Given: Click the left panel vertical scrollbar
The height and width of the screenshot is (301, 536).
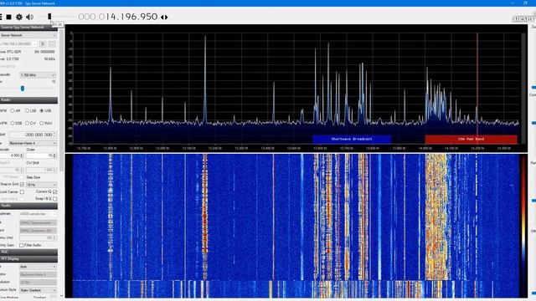Looking at the screenshot, I should pyautogui.click(x=61, y=100).
